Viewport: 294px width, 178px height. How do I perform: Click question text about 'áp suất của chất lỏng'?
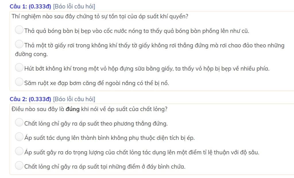pos(90,109)
